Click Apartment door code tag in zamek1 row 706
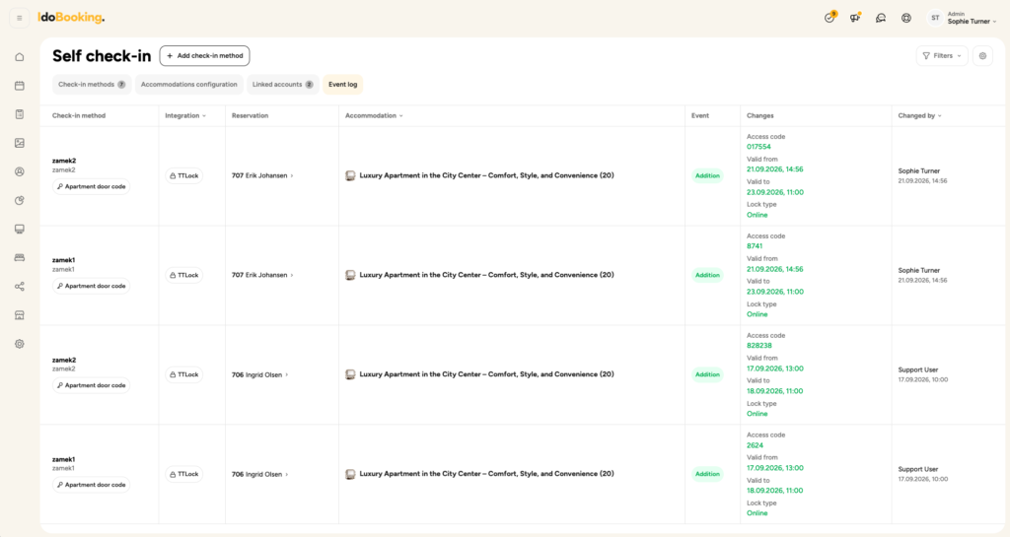This screenshot has height=537, width=1010. coord(92,485)
